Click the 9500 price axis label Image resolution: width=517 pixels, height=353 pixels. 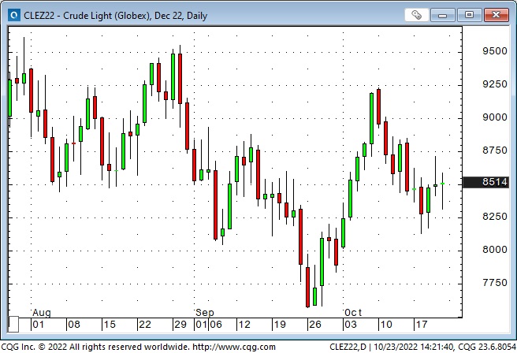(495, 51)
